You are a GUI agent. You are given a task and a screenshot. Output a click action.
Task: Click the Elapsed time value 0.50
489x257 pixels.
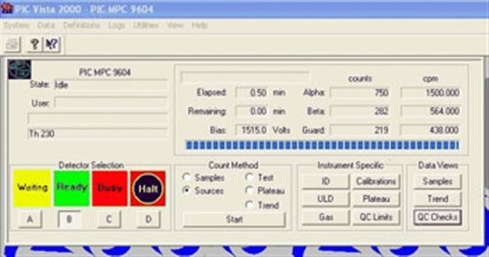[x=252, y=93]
